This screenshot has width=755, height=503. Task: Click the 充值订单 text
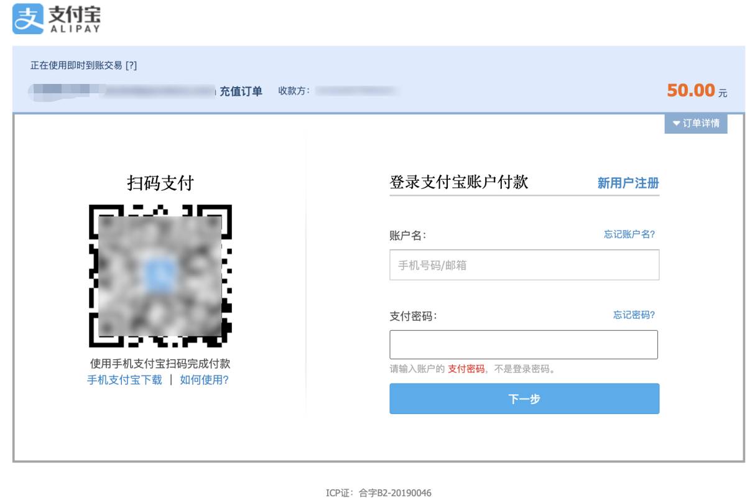(x=241, y=91)
